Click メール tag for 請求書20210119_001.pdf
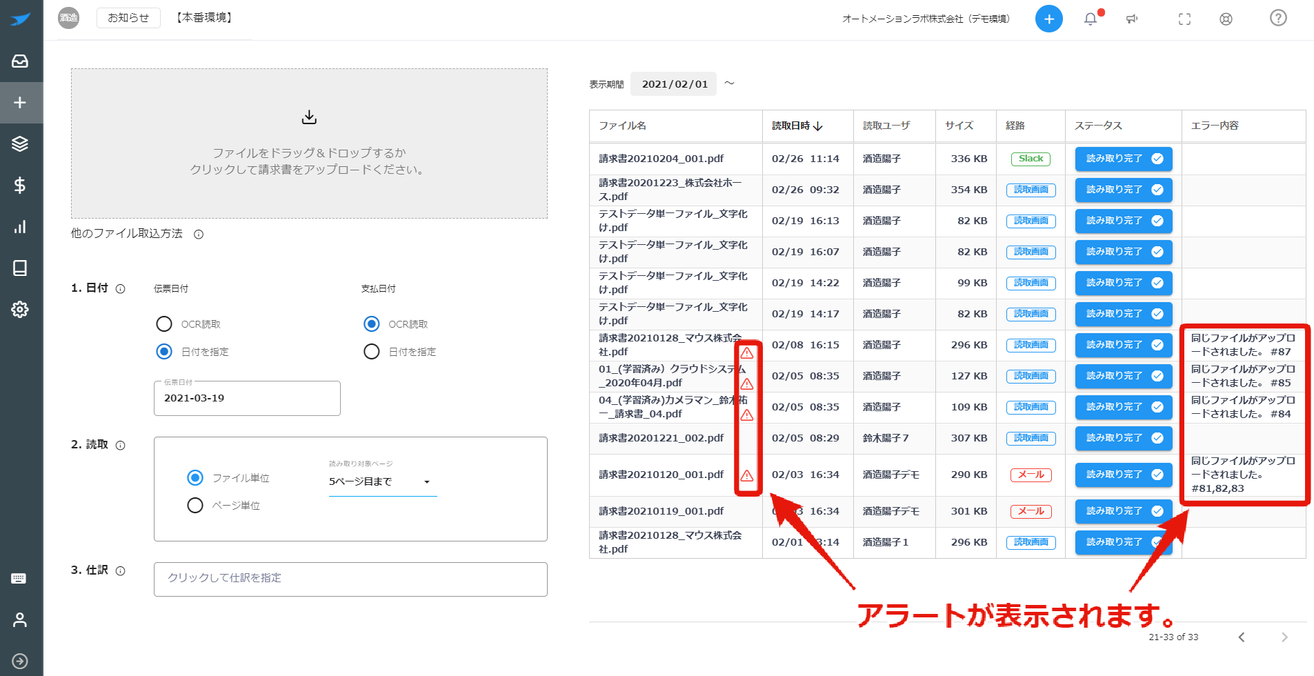Image resolution: width=1314 pixels, height=676 pixels. 1031,511
